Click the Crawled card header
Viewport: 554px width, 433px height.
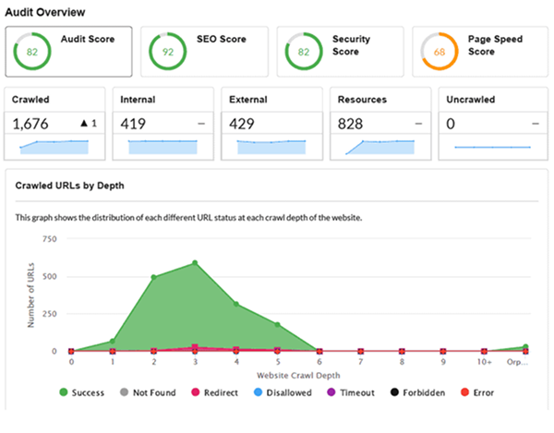[54, 100]
